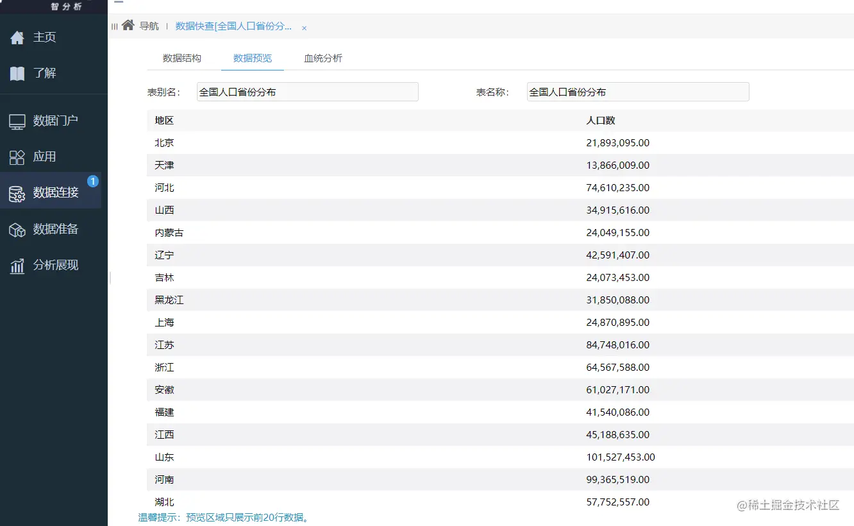Click the home icon beside 导航
This screenshot has height=526, width=854.
[x=126, y=26]
